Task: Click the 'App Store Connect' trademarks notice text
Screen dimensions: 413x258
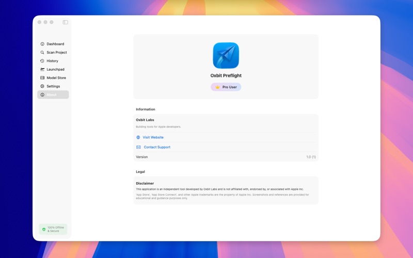Action: click(x=223, y=197)
